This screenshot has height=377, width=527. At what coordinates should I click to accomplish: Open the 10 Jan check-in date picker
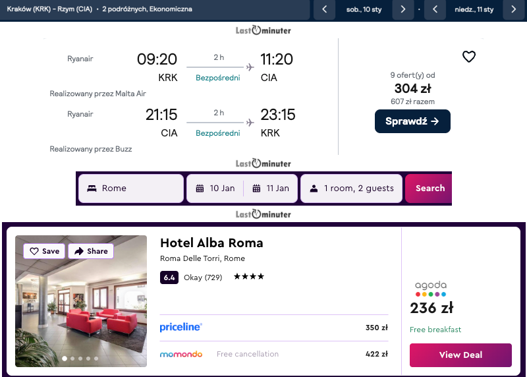215,188
